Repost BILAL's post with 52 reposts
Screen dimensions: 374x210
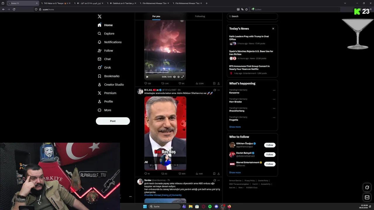coord(164,174)
